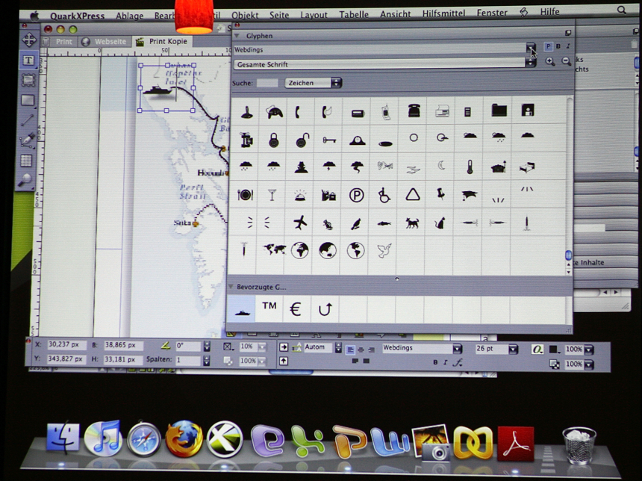
Task: Pick the Table tool in toolbox
Action: click(28, 160)
